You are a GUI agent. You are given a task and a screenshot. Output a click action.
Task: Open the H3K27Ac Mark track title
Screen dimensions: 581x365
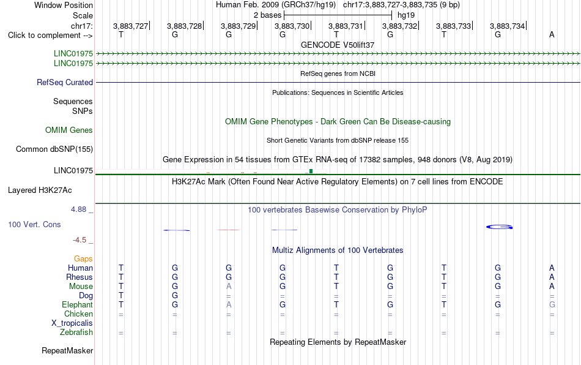(338, 181)
